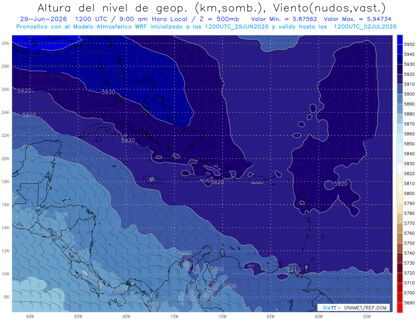Click the '85W' longitude axis label
416x321 pixels.
coord(78,317)
